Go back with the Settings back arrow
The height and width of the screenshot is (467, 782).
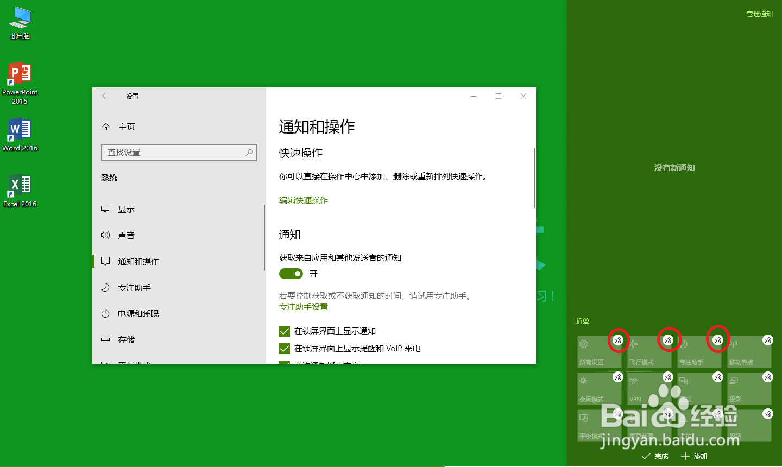coord(105,96)
